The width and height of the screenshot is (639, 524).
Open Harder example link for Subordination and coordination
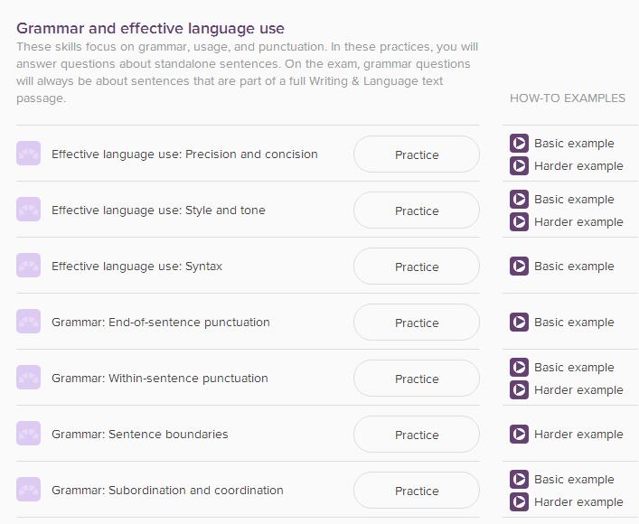tap(567, 502)
